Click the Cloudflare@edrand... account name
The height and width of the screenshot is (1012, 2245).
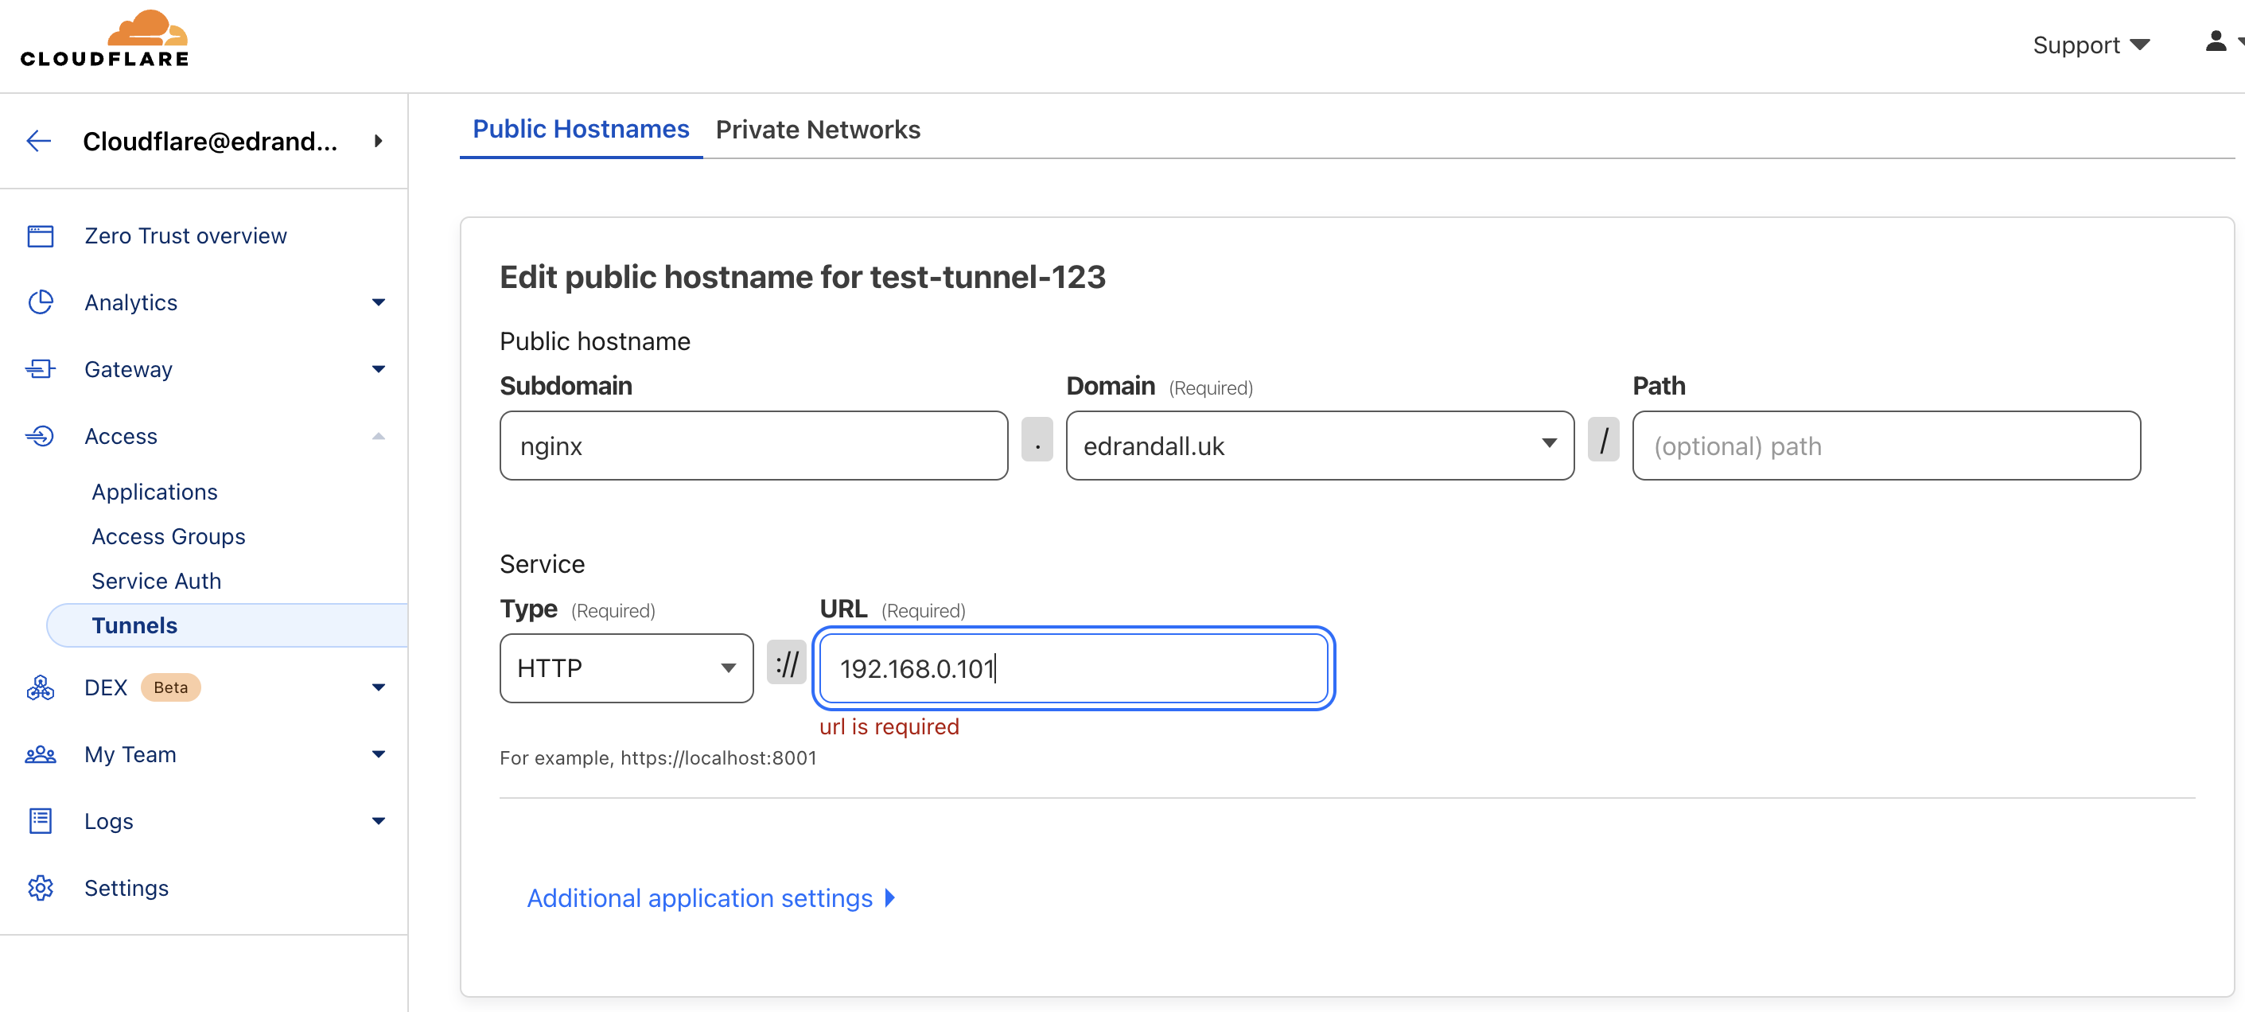pos(210,141)
